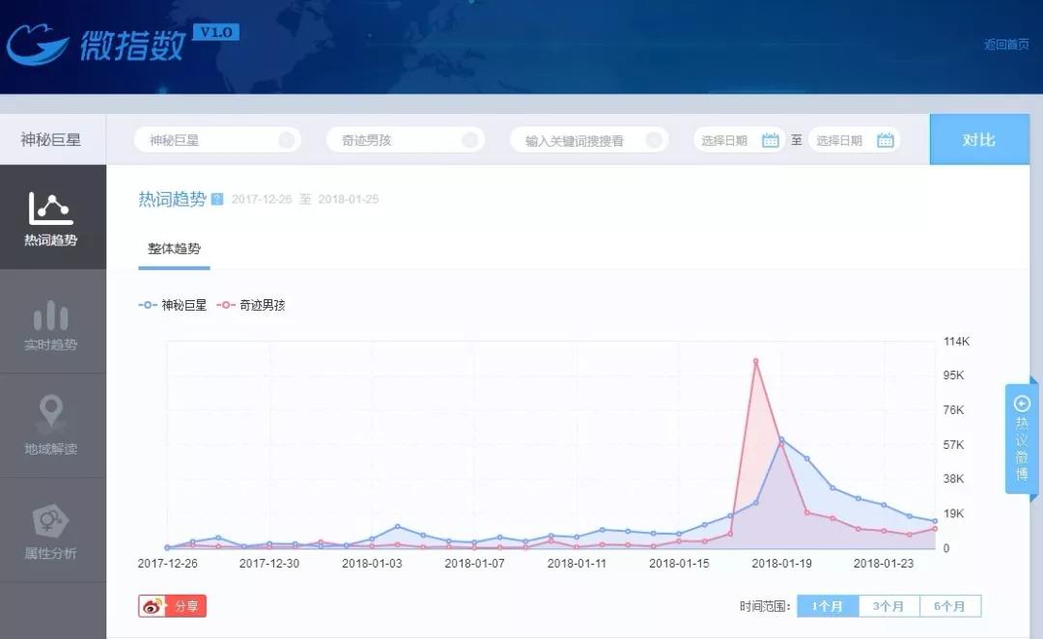Clear the 神秘巨星 keyword field
Viewport: 1043px width, 639px height.
pyautogui.click(x=286, y=140)
